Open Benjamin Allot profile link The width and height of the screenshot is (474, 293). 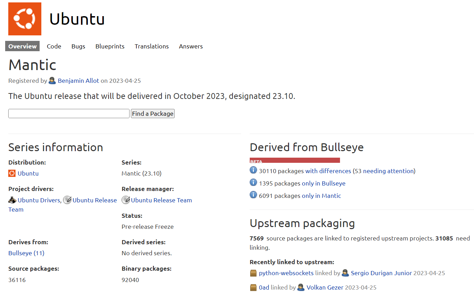pyautogui.click(x=79, y=81)
